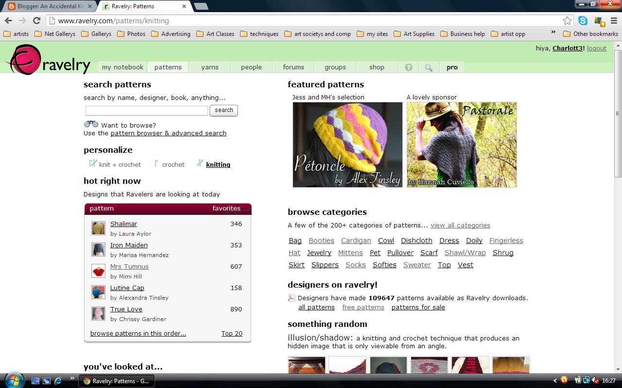622x388 pixels.
Task: Click the PDF icon beside designers text
Action: click(292, 298)
